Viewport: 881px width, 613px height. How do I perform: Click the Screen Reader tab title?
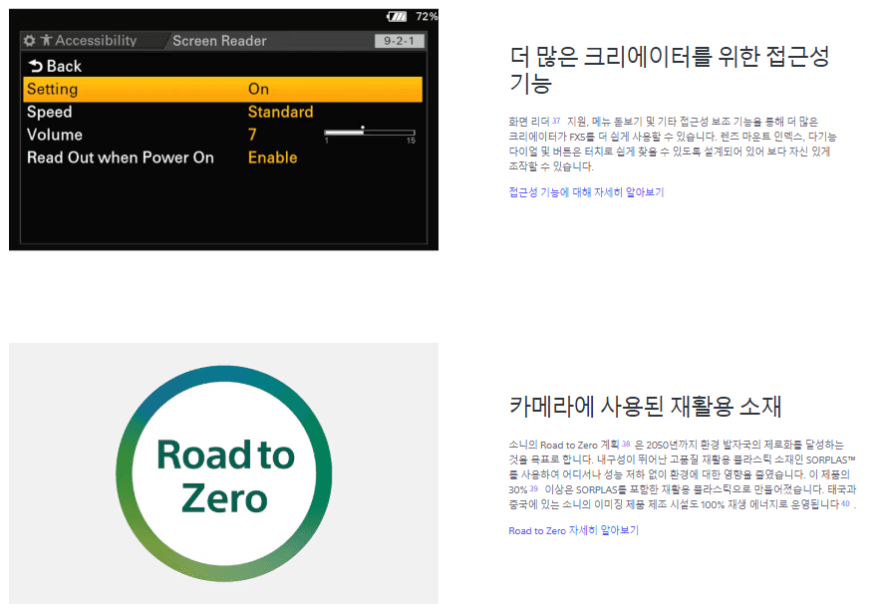(219, 41)
